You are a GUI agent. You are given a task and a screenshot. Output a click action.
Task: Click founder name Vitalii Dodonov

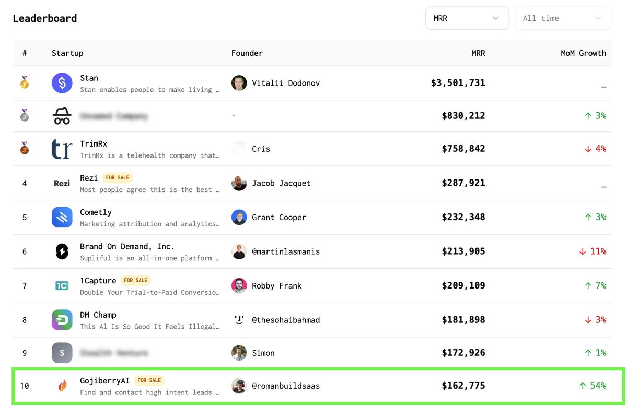286,83
